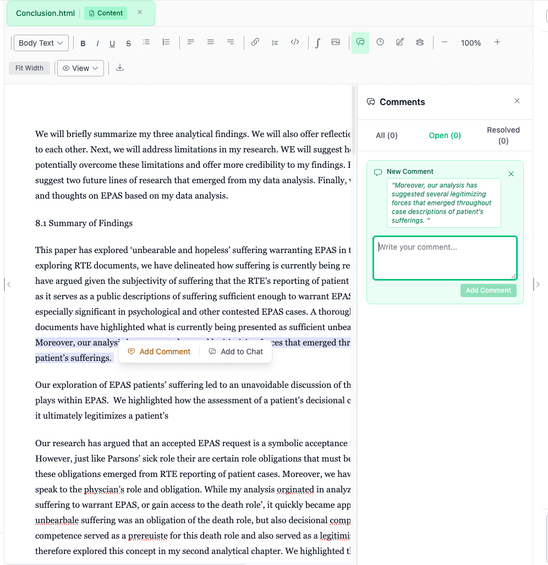Zoom out with minus icon

444,42
